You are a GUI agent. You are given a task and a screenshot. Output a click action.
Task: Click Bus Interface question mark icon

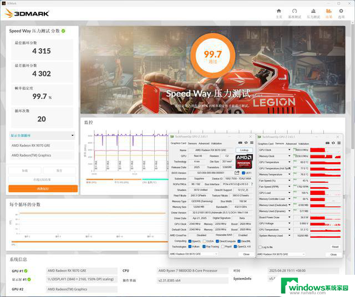pos(252,184)
